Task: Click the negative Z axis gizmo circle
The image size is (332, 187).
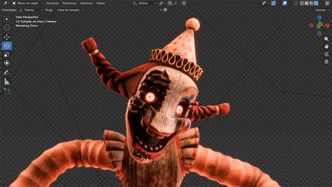Action: coord(319,33)
